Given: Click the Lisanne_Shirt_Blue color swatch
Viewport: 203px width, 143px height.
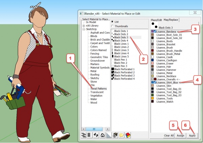Looking at the screenshot, I should pyautogui.click(x=153, y=82).
